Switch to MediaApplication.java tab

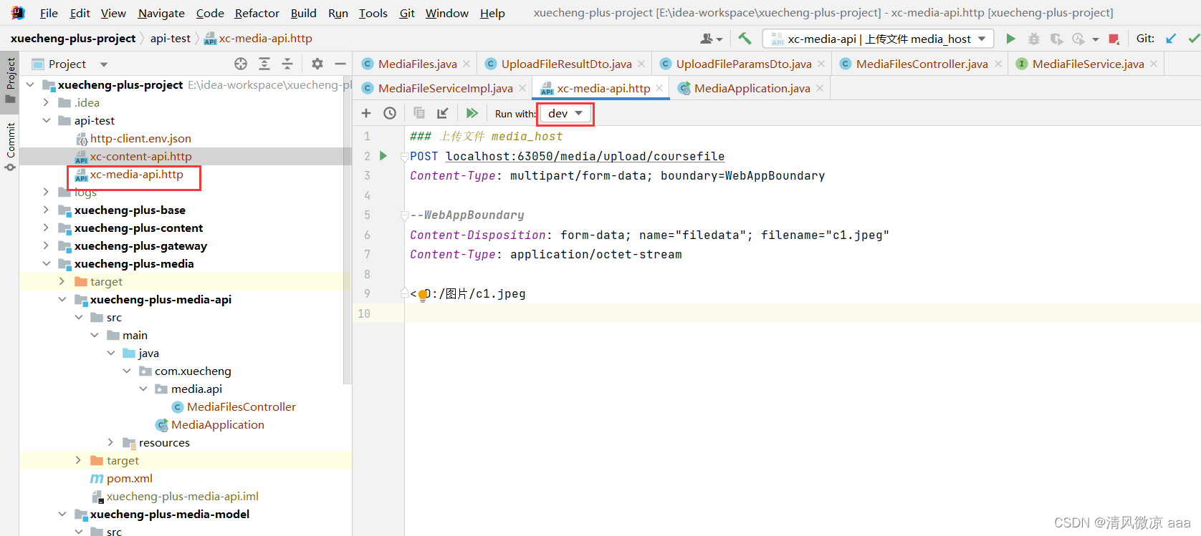pos(752,88)
